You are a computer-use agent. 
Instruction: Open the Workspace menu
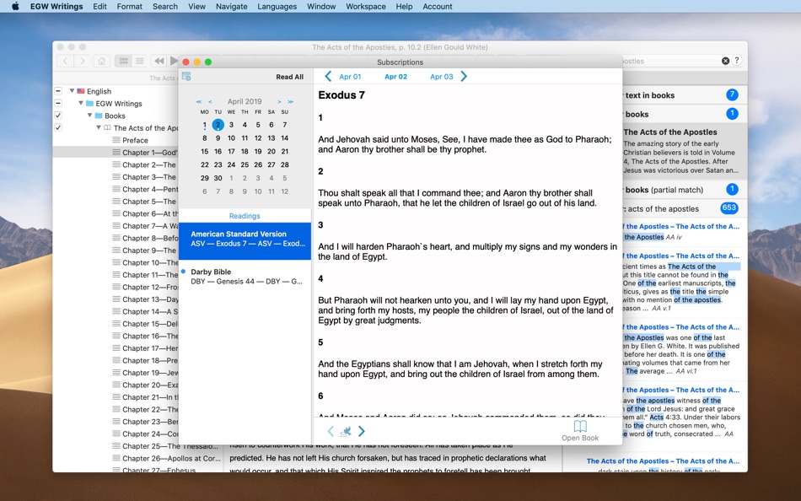tap(366, 7)
